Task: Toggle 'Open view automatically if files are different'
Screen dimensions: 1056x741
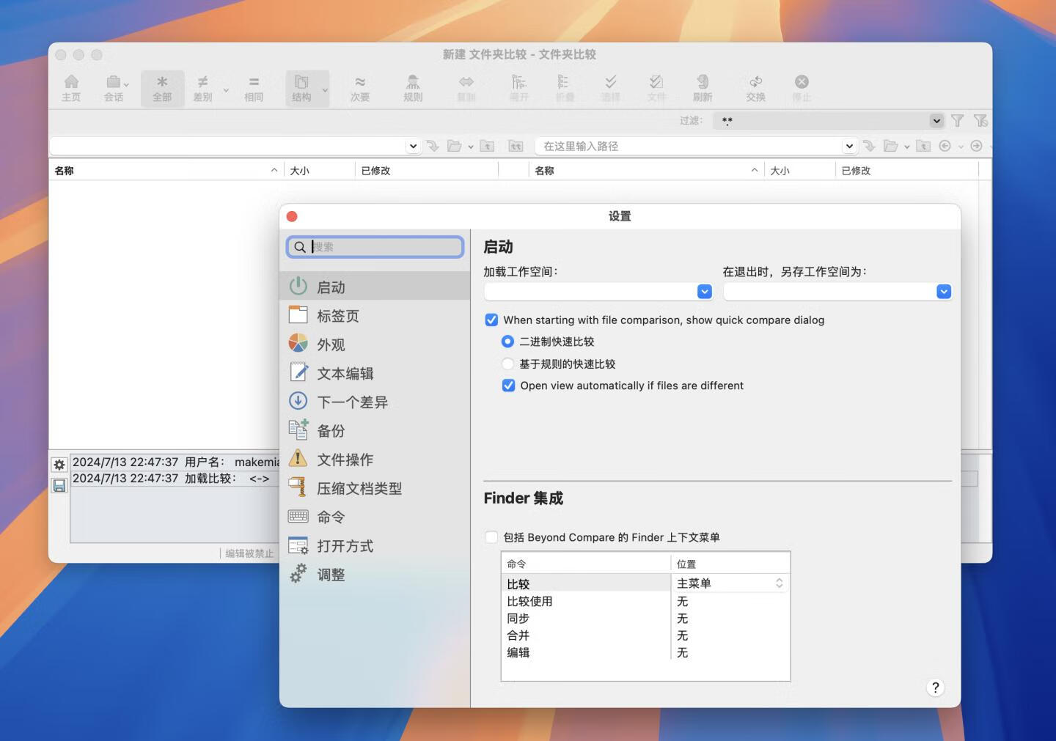Action: pyautogui.click(x=508, y=386)
